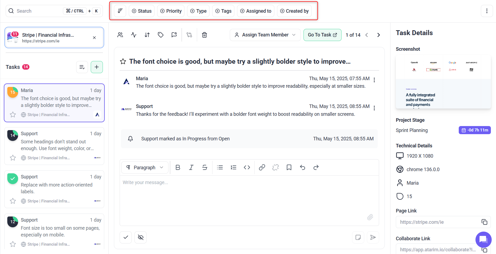Image resolution: width=496 pixels, height=254 pixels.
Task: Click the attachment paperclip icon
Action: (370, 217)
